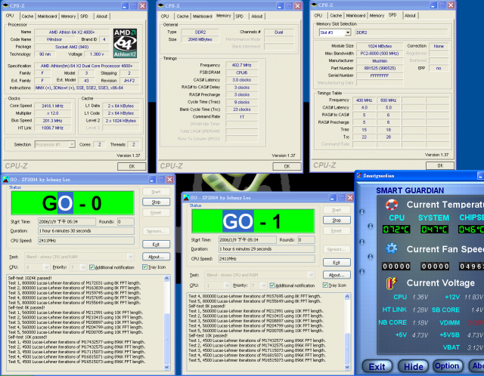
Task: Click Stop in the GO - 0 window
Action: (157, 202)
